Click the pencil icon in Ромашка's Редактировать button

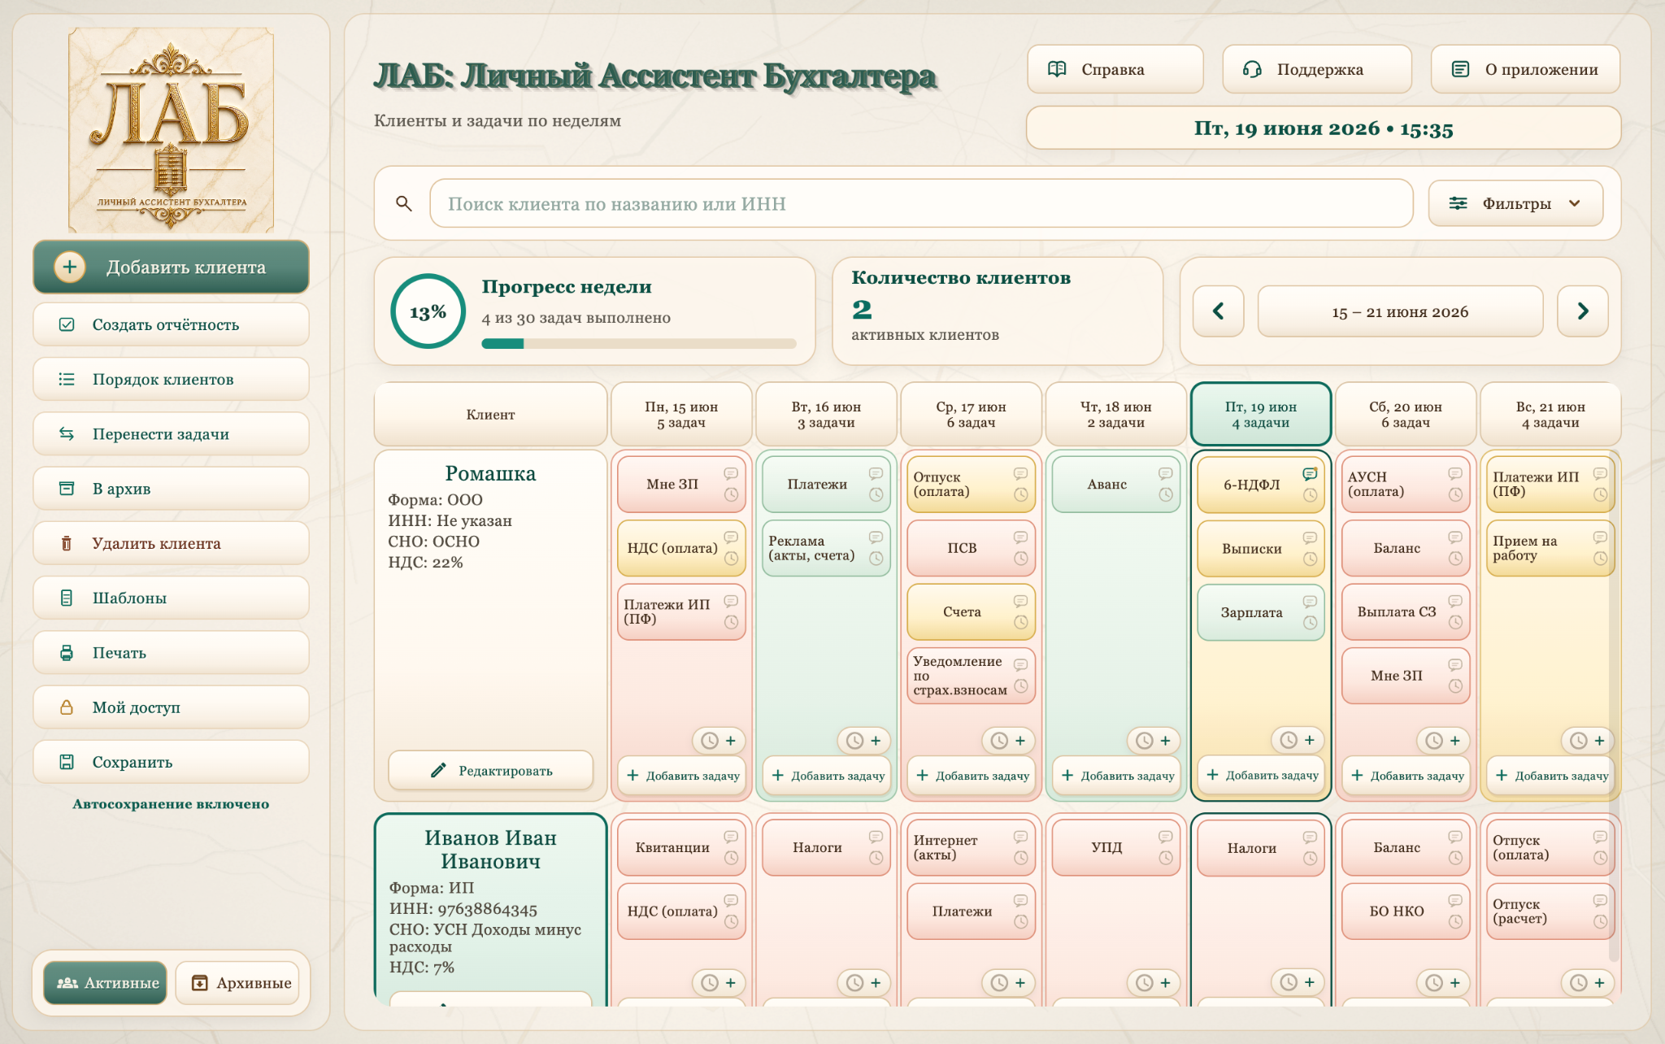pos(438,770)
